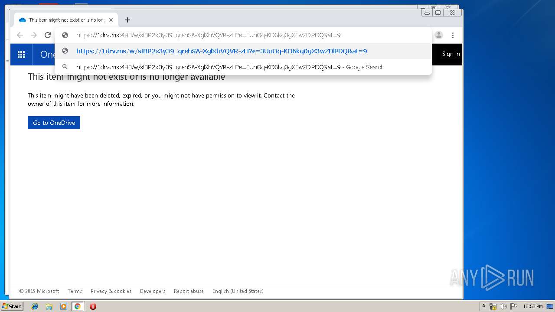Click the volume speaker tray icon
The width and height of the screenshot is (555, 312).
point(503,306)
